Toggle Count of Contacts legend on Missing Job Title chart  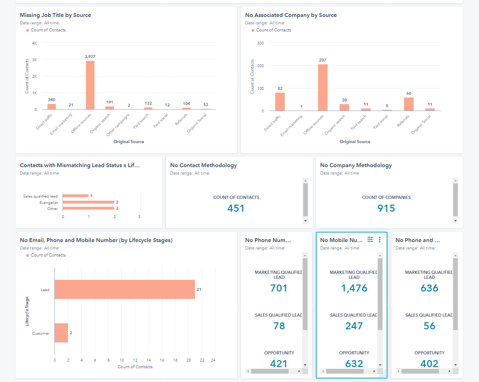[x=46, y=30]
